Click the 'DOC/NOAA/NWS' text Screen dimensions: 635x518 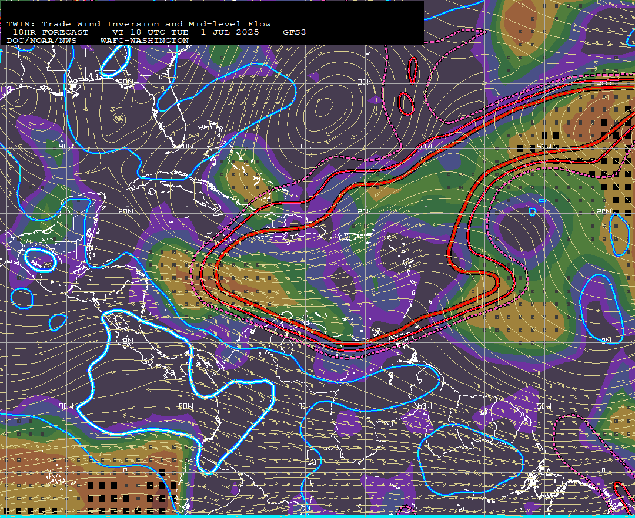click(41, 41)
